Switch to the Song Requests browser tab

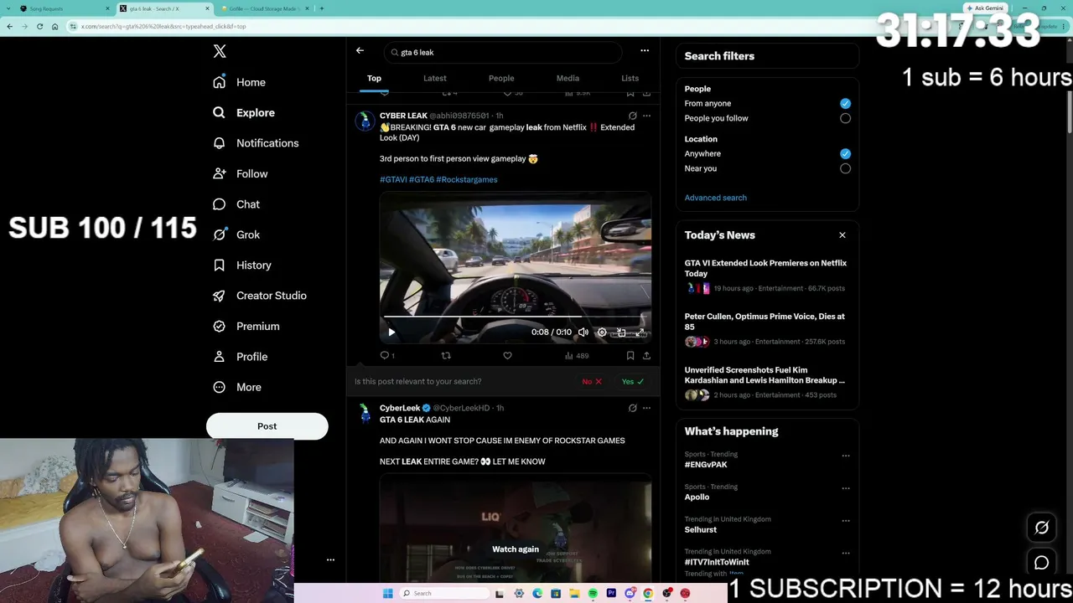coord(65,8)
